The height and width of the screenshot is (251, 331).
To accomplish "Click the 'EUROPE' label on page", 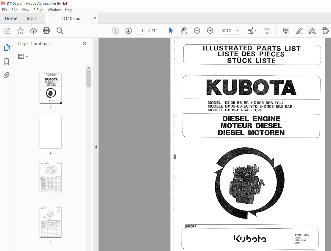I will point(191,227).
